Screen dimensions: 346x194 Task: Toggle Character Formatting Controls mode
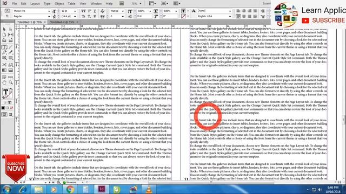[7, 11]
